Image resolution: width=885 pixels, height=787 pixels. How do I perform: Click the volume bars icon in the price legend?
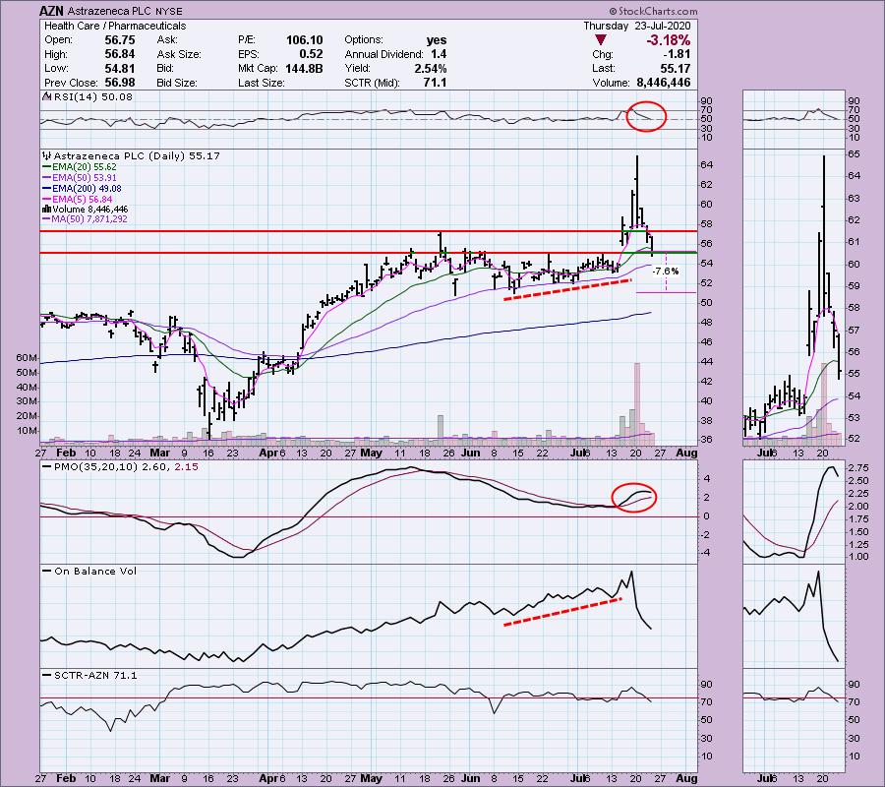coord(47,210)
